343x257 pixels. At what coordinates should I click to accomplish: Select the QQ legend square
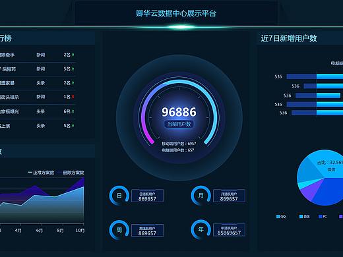click(x=278, y=217)
